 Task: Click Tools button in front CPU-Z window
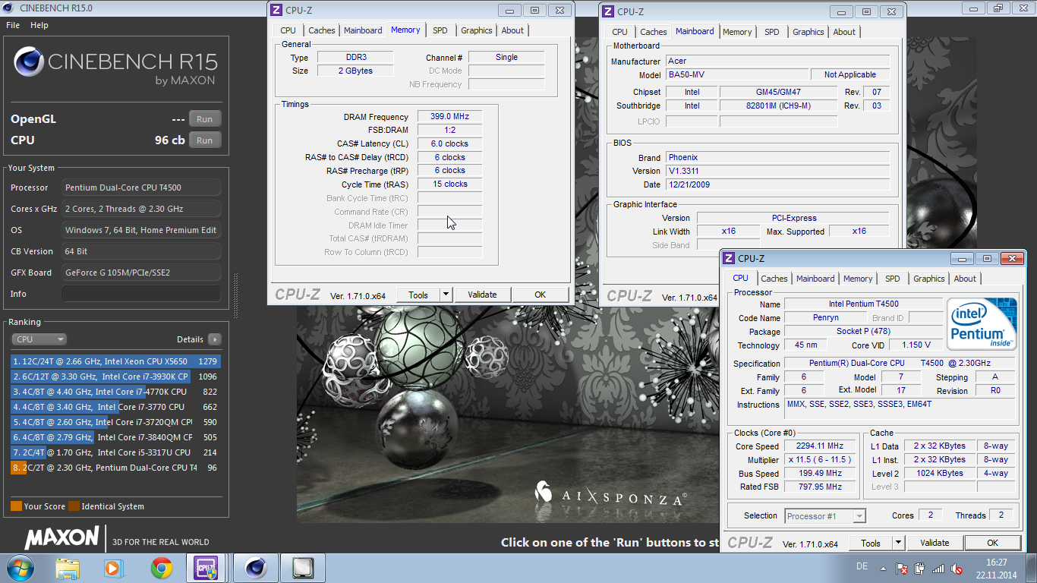(x=871, y=543)
